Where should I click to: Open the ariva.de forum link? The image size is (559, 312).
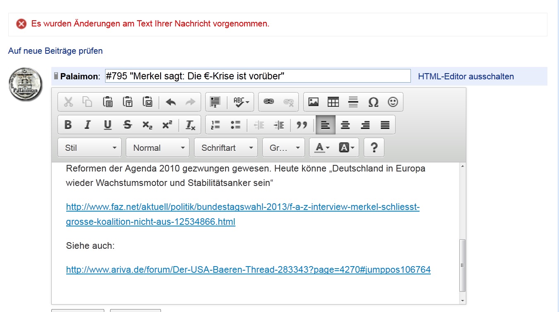click(x=248, y=270)
